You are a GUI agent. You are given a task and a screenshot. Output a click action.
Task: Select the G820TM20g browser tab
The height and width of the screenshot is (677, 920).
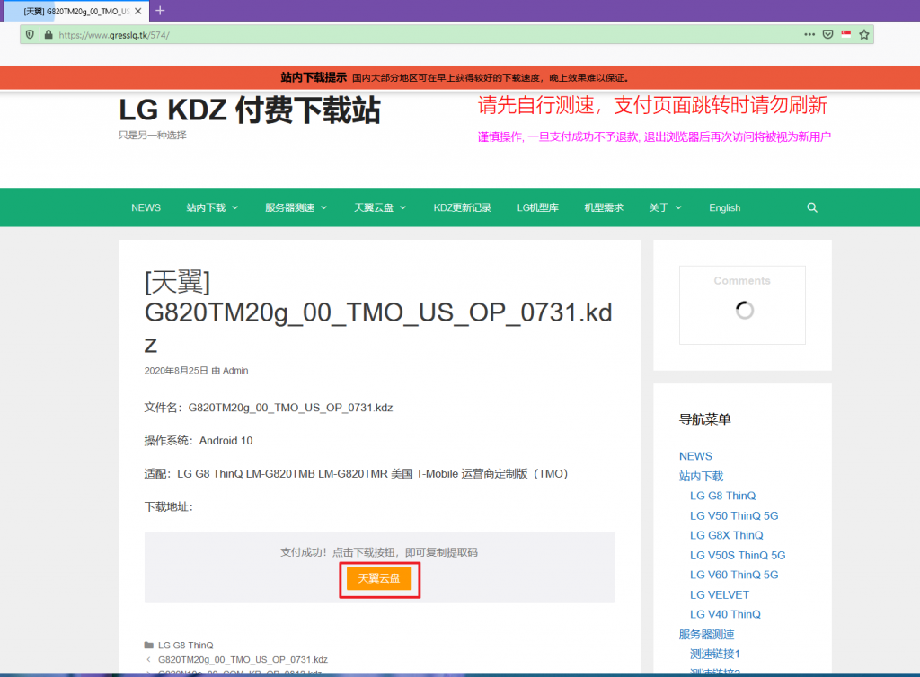coord(76,11)
